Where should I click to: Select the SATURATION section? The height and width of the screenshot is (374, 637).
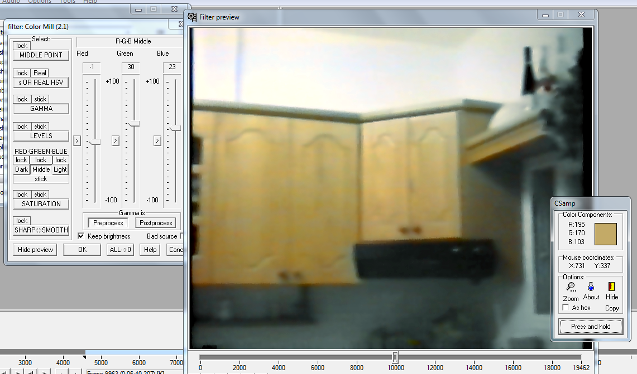pos(41,204)
